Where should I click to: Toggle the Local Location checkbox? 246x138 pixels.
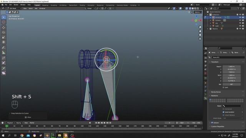tap(223, 112)
